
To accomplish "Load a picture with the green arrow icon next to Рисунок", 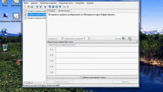I will [123, 38].
